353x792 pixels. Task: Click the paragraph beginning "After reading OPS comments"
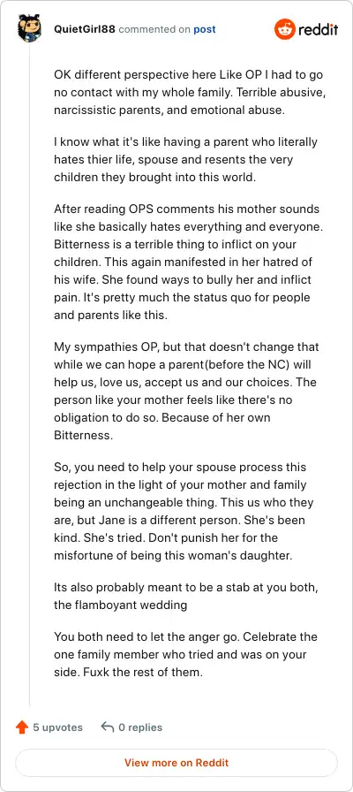point(189,263)
